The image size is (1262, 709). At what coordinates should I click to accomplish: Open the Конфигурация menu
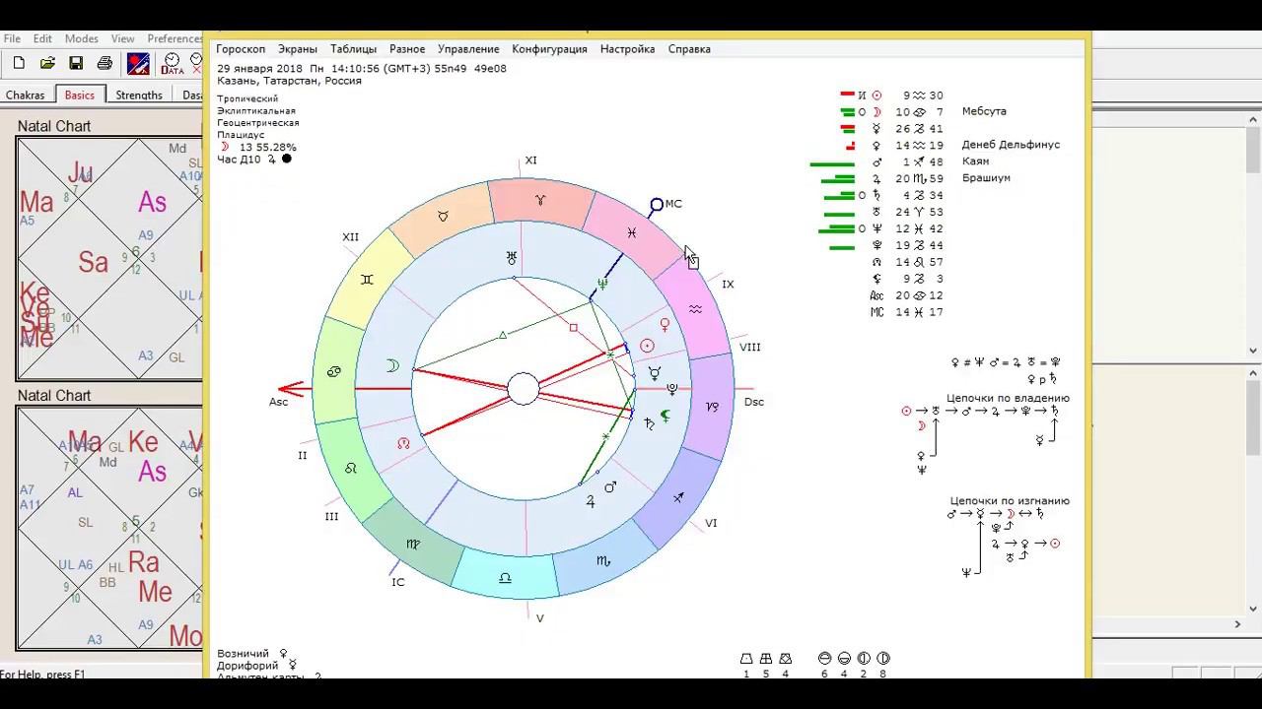tap(549, 49)
